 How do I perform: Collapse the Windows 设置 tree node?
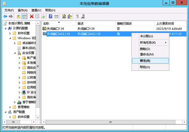click(x=10, y=38)
